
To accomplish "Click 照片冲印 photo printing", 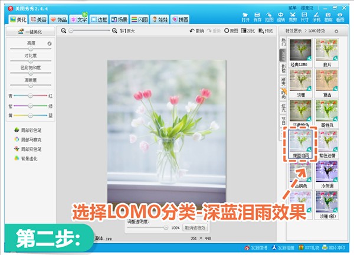I will pyautogui.click(x=334, y=247).
